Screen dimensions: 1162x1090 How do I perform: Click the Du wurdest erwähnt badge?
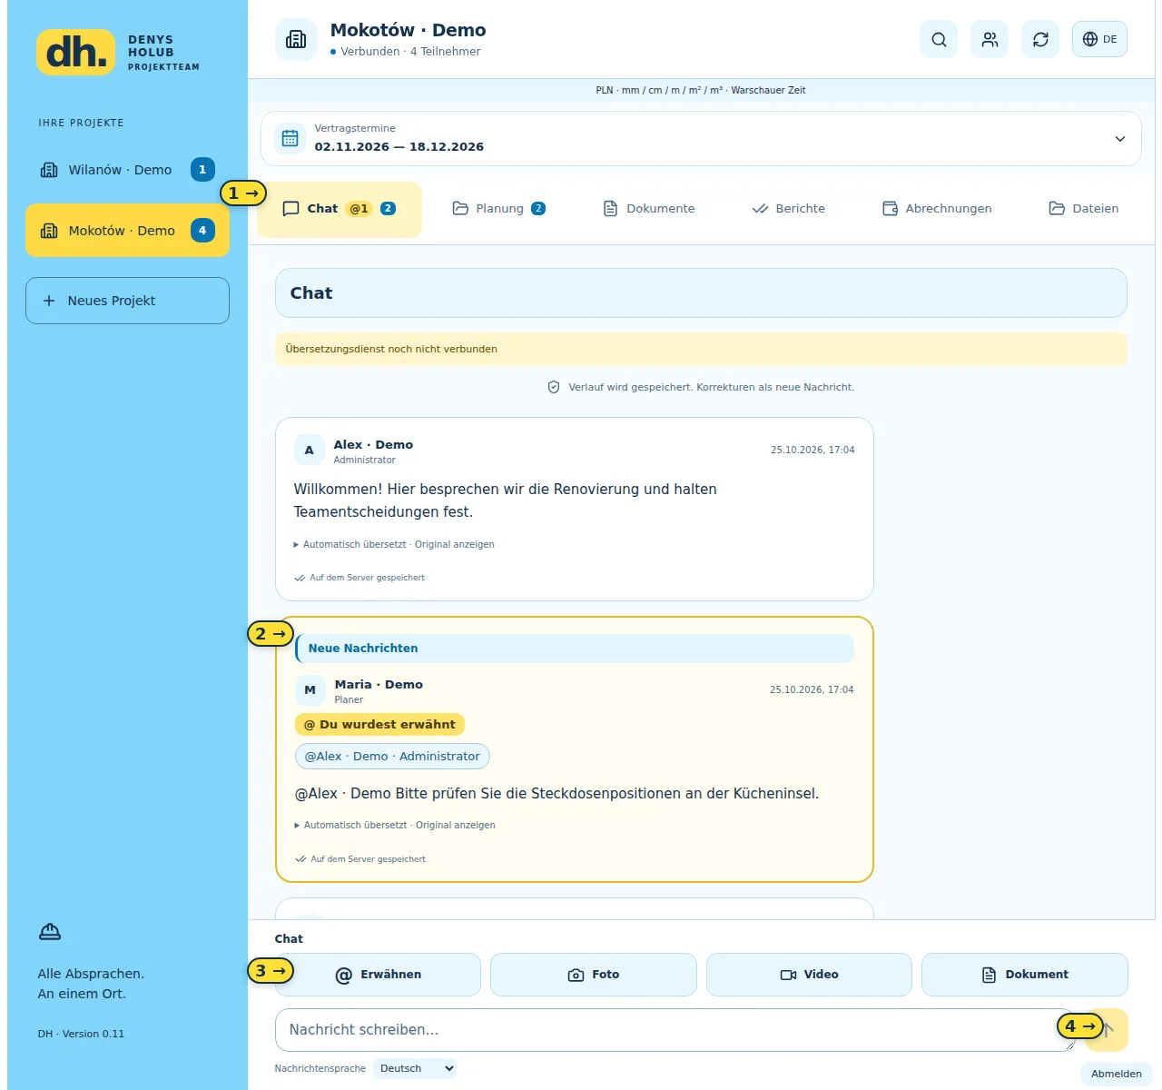tap(379, 725)
